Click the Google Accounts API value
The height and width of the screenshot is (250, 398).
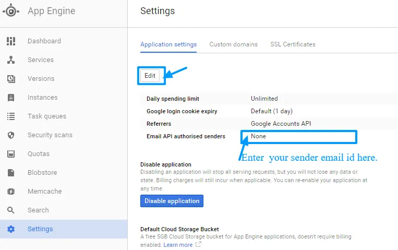pos(281,124)
